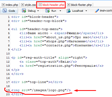Choose the Localhost label
Screen dimensions: 112x97
(x=78, y=11)
